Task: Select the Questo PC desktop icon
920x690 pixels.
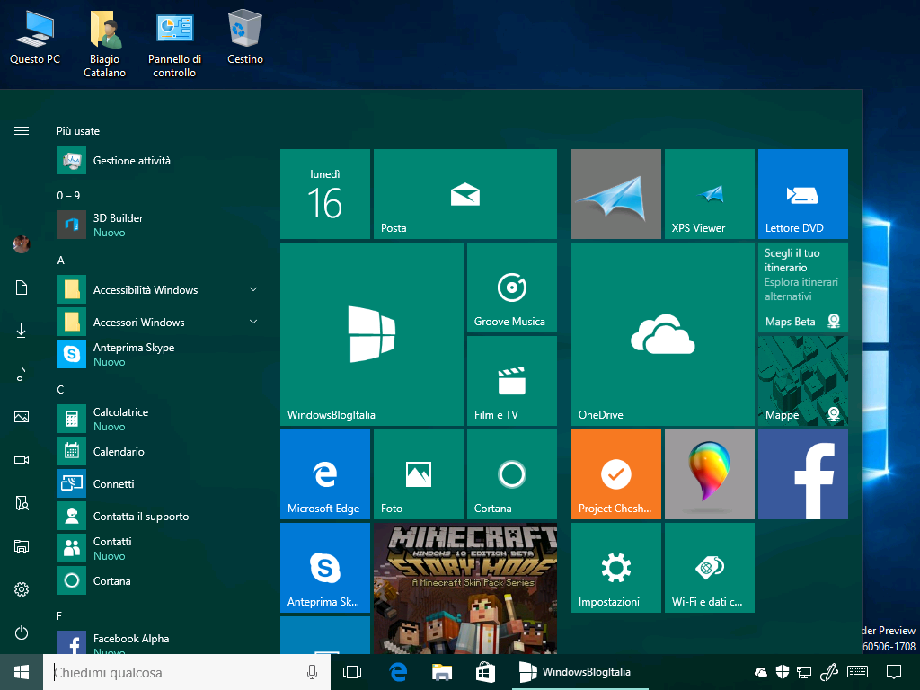Action: [35, 36]
